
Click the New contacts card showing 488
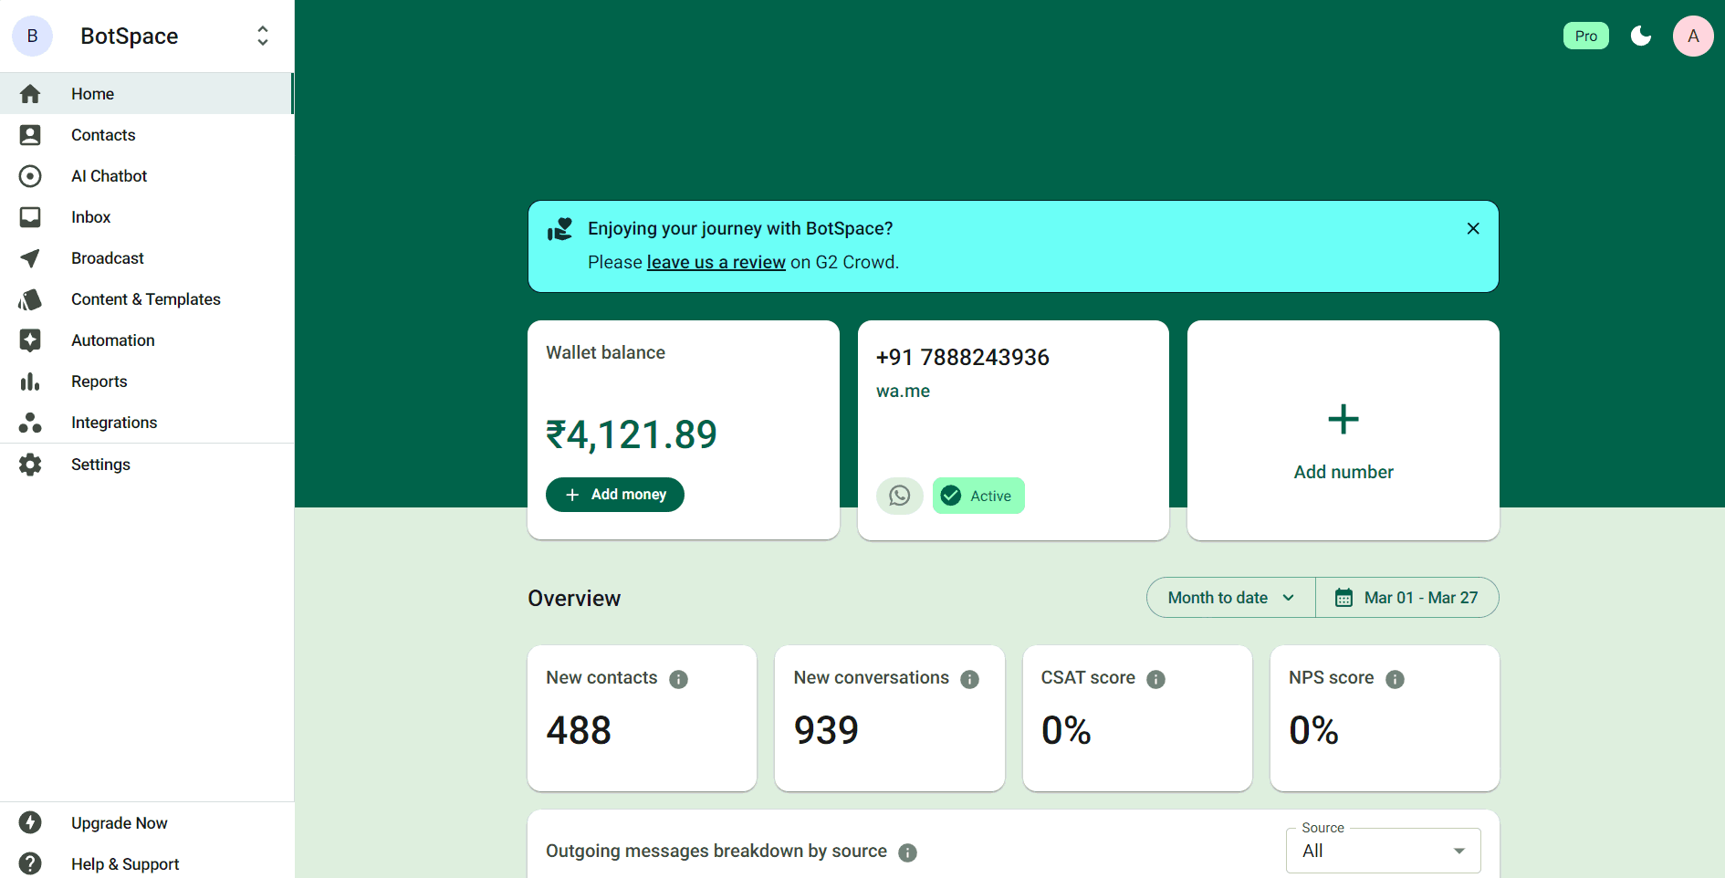[x=642, y=718]
